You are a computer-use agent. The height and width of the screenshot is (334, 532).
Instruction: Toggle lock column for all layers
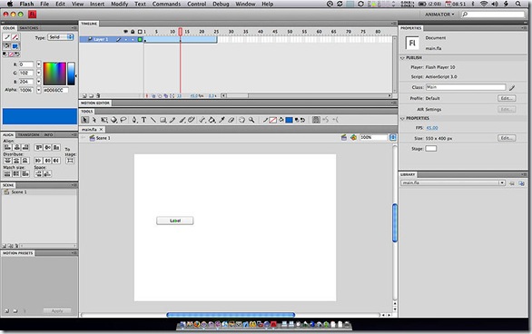133,32
